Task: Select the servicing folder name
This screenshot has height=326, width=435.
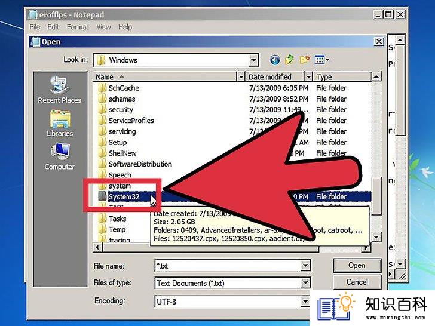Action: [x=122, y=131]
